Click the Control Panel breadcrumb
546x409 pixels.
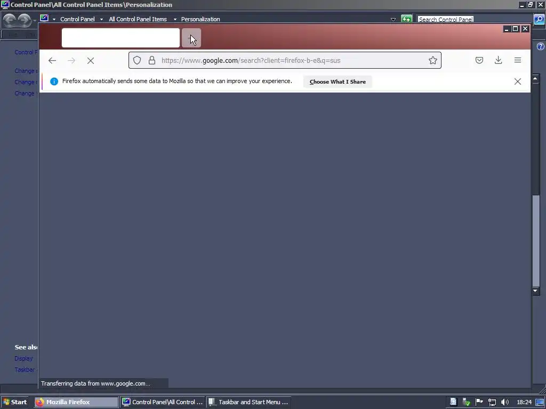point(77,19)
